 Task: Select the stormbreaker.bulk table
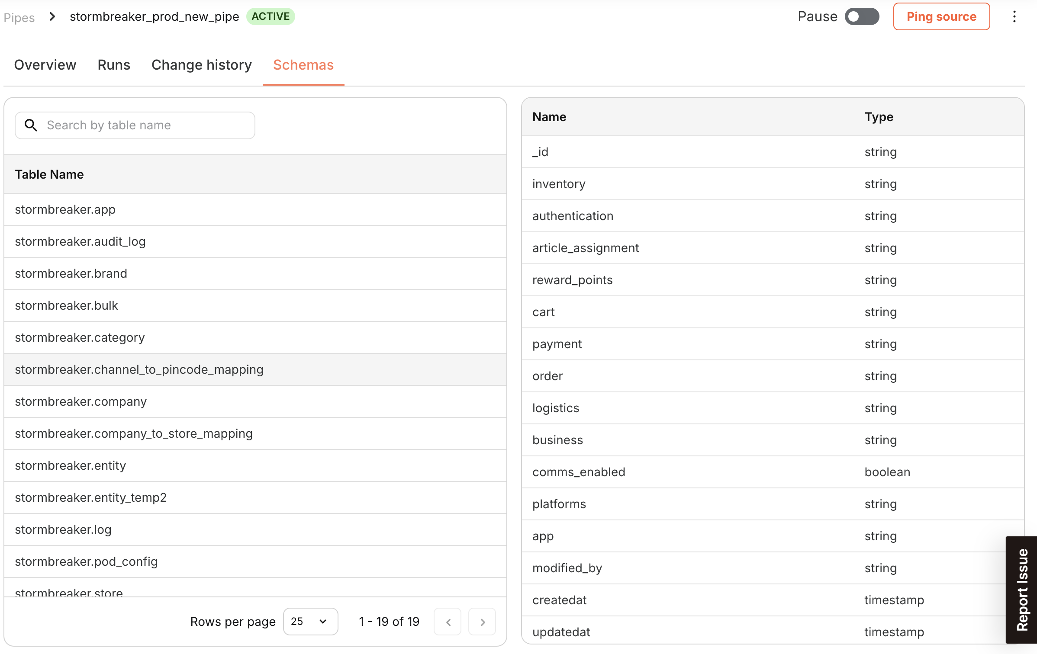pos(255,305)
